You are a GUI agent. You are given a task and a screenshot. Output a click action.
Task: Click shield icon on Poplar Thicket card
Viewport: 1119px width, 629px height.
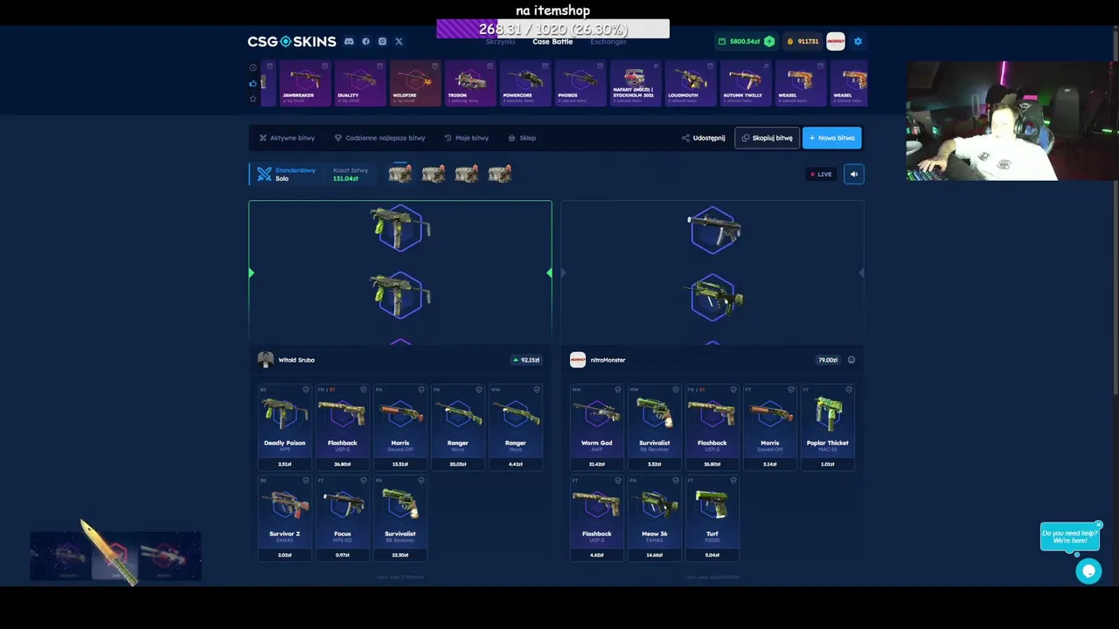pyautogui.click(x=849, y=390)
